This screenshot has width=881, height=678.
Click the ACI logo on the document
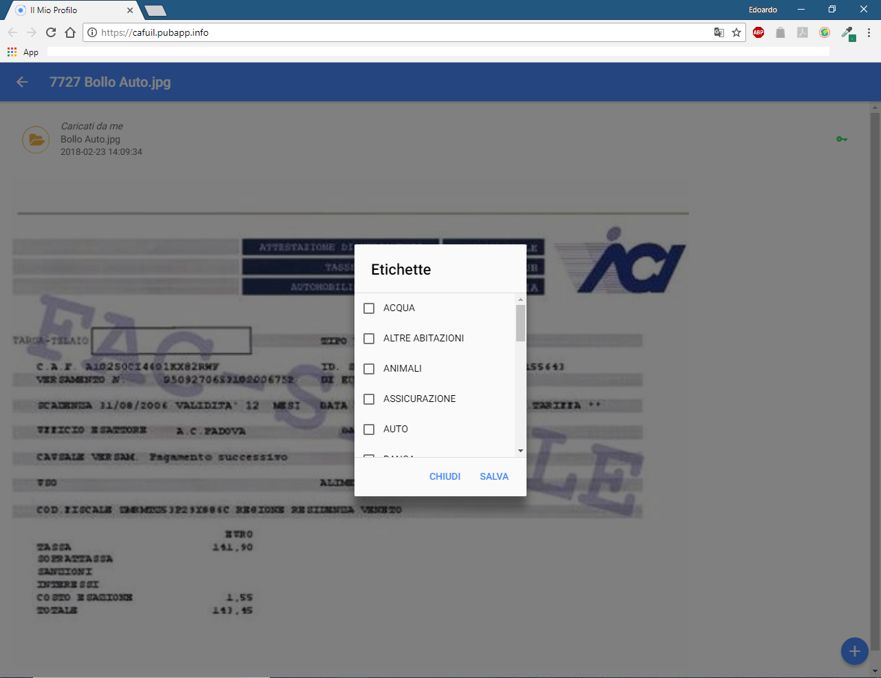tap(619, 262)
